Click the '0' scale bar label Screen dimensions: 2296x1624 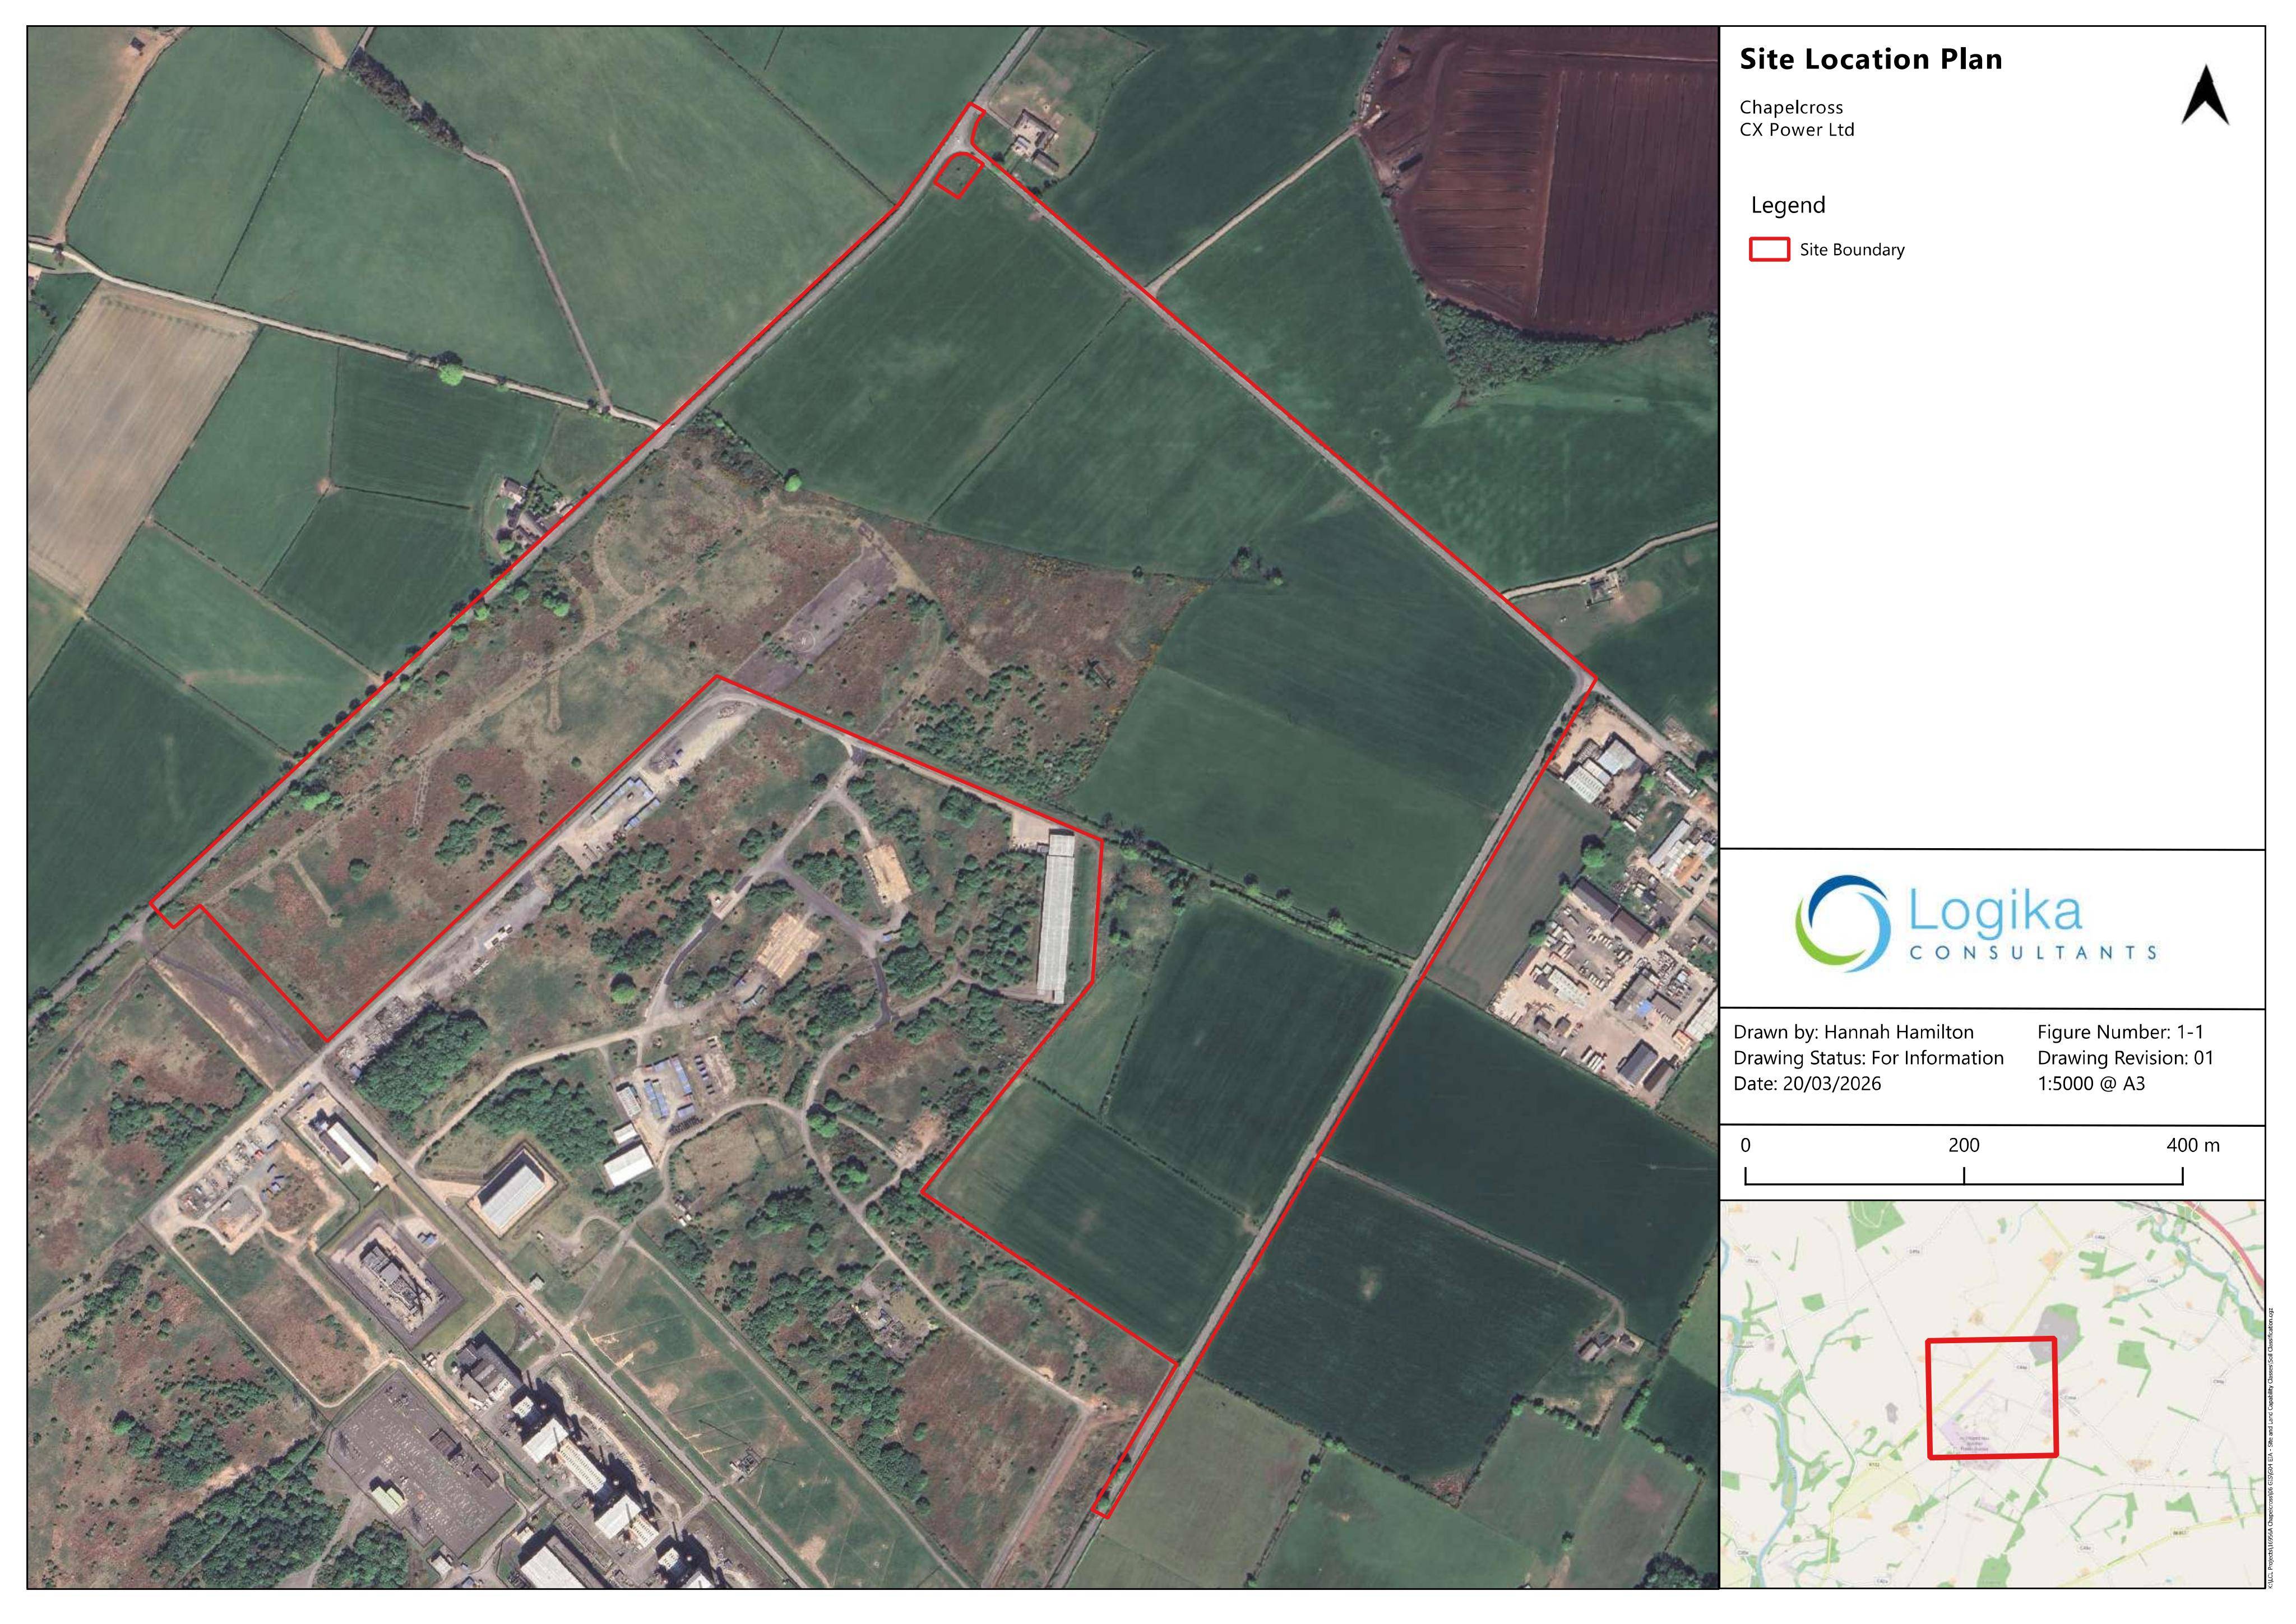point(1745,1146)
